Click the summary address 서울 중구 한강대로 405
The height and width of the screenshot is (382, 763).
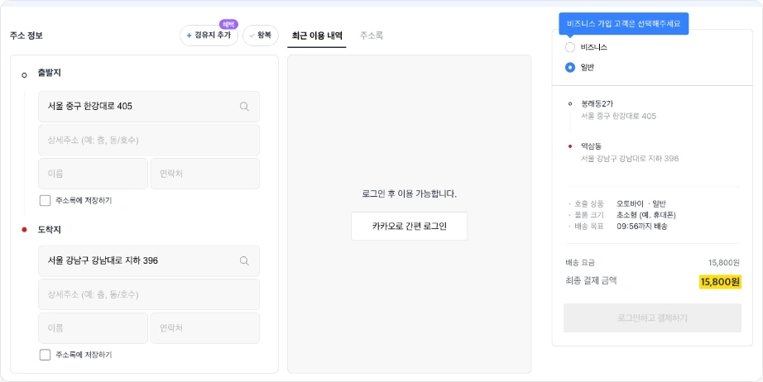click(618, 116)
